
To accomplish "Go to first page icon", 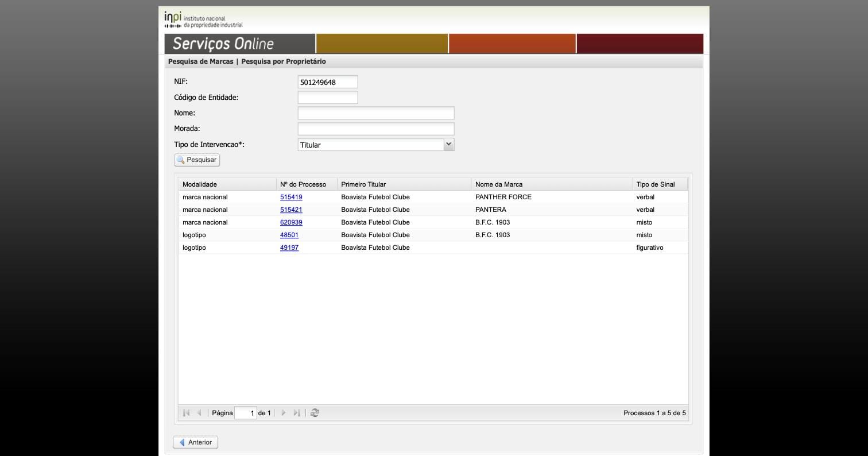I will (x=186, y=412).
